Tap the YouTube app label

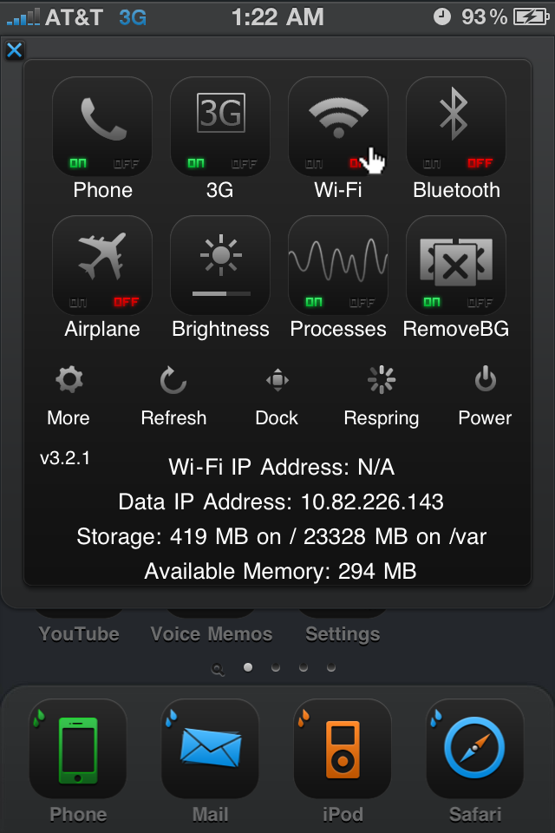pyautogui.click(x=79, y=633)
